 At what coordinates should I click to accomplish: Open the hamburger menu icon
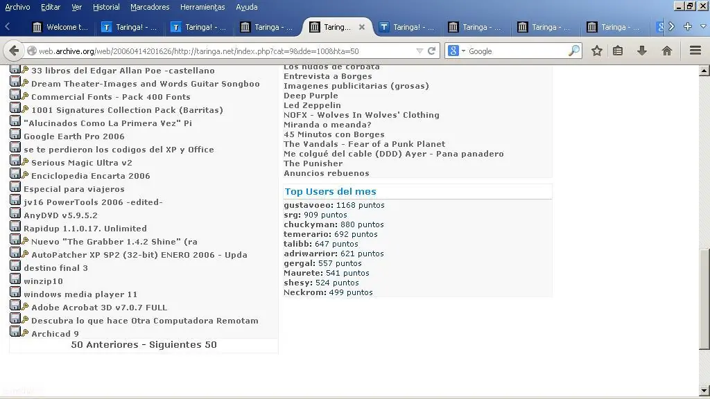coord(695,50)
